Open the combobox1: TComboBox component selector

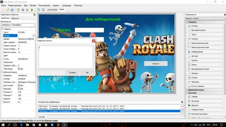click(x=18, y=25)
